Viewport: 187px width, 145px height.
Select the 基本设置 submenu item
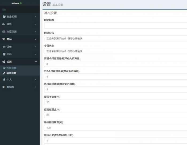tap(11, 73)
